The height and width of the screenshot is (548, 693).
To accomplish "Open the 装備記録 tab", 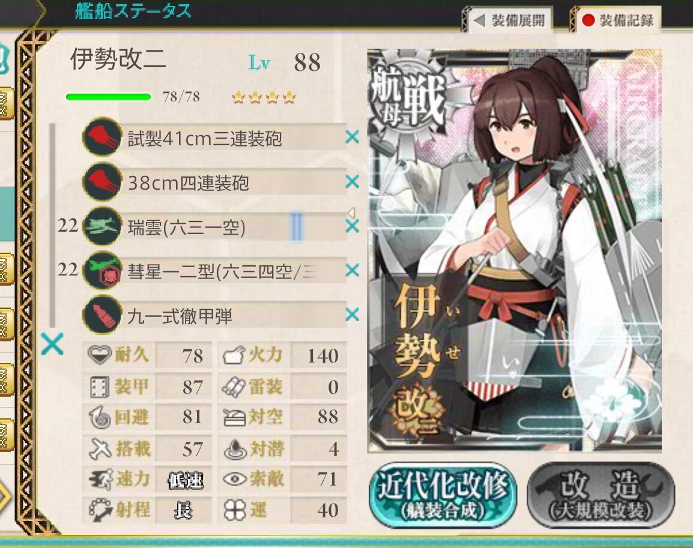I will point(617,20).
